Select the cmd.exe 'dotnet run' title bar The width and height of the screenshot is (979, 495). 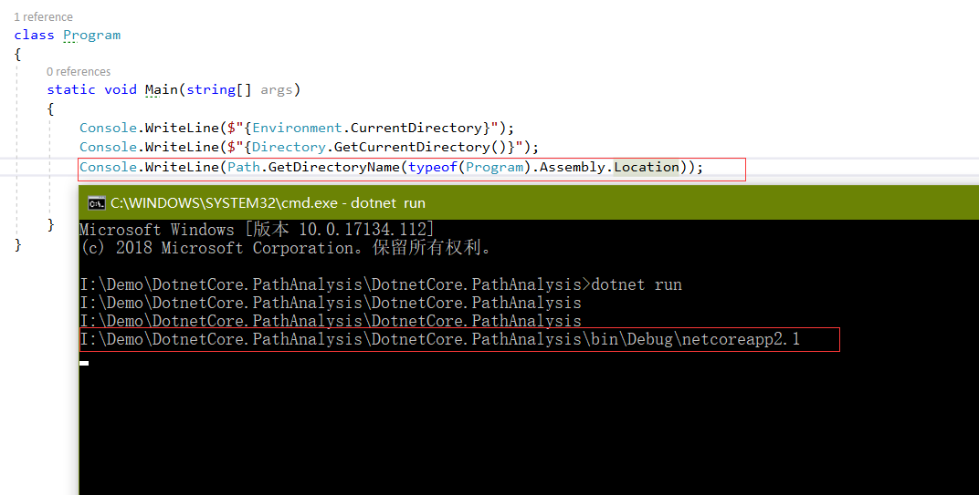click(529, 202)
